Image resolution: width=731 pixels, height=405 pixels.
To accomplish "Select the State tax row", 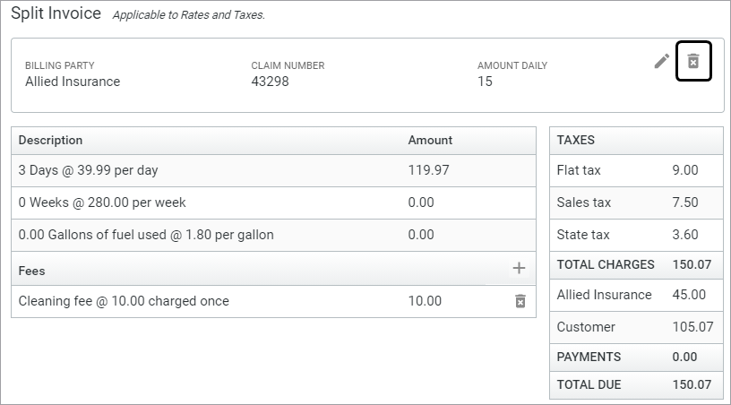I will pyautogui.click(x=635, y=235).
